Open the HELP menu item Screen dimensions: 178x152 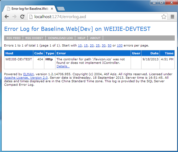point(81,38)
